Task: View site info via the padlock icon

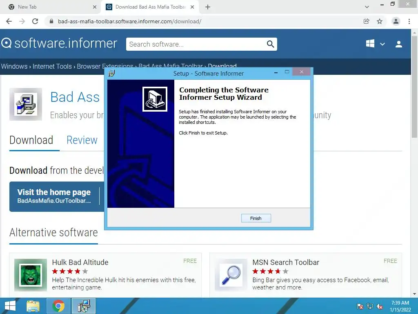Action: [51, 21]
